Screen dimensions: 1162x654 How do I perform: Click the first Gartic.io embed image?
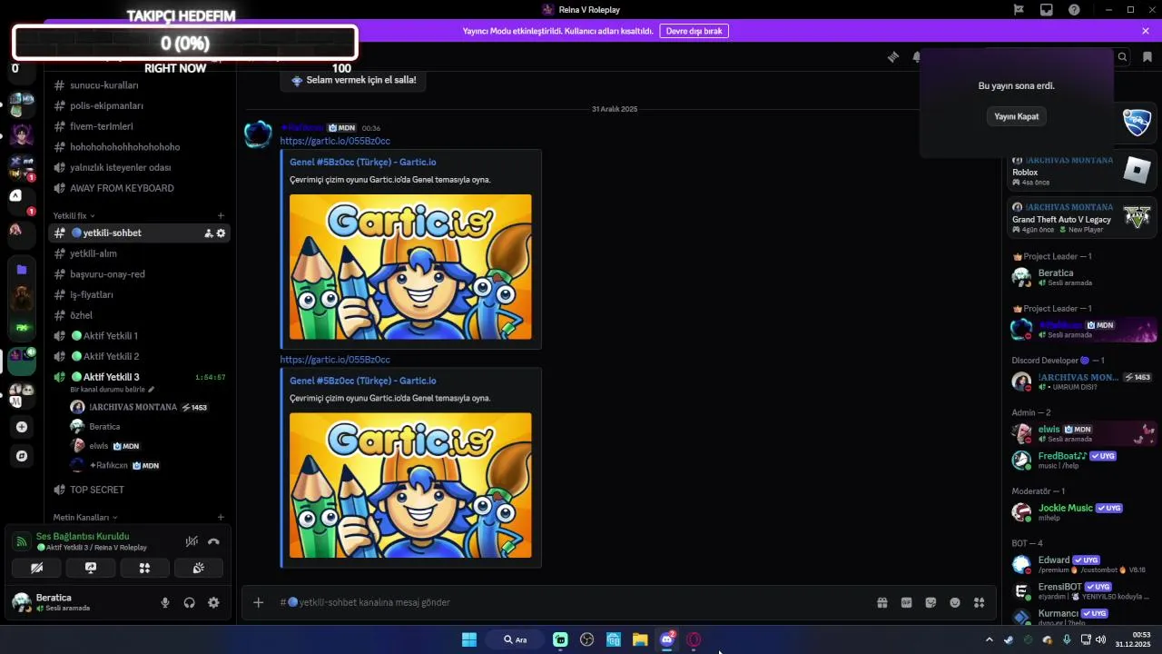pyautogui.click(x=410, y=267)
